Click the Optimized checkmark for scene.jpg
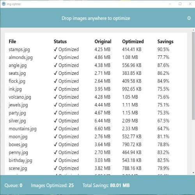This screenshot has width=195, height=195. (55, 168)
